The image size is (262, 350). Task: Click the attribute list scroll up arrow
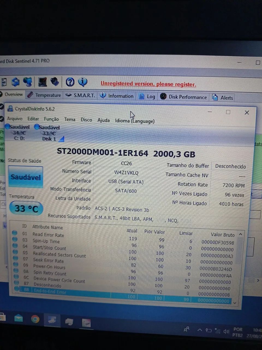240,234
